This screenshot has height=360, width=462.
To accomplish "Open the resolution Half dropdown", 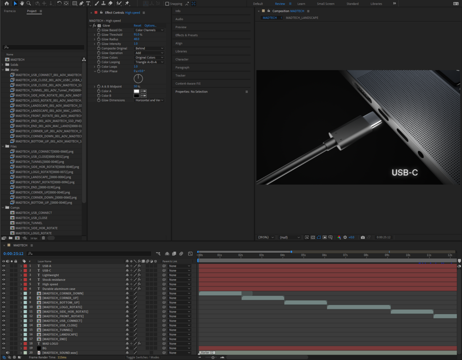I will tap(289, 237).
